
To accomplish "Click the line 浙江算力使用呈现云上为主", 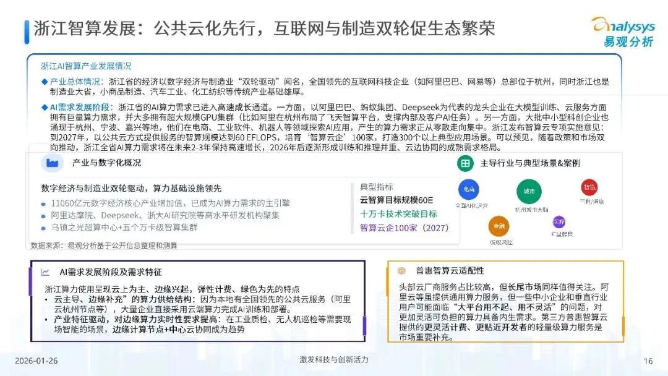I will pos(172,289).
